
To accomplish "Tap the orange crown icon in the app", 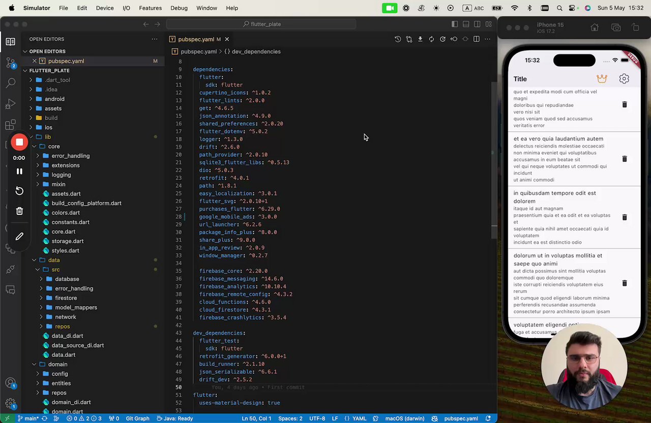I will coord(602,79).
